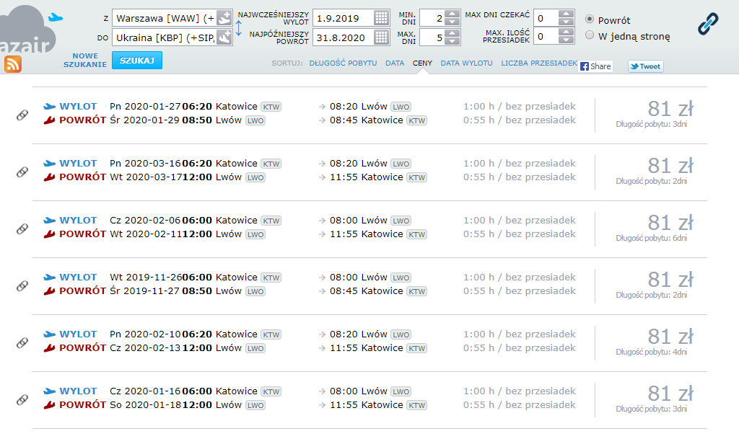Edit the destination field Ukraina [KBP]
This screenshot has height=439, width=739.
[166, 37]
